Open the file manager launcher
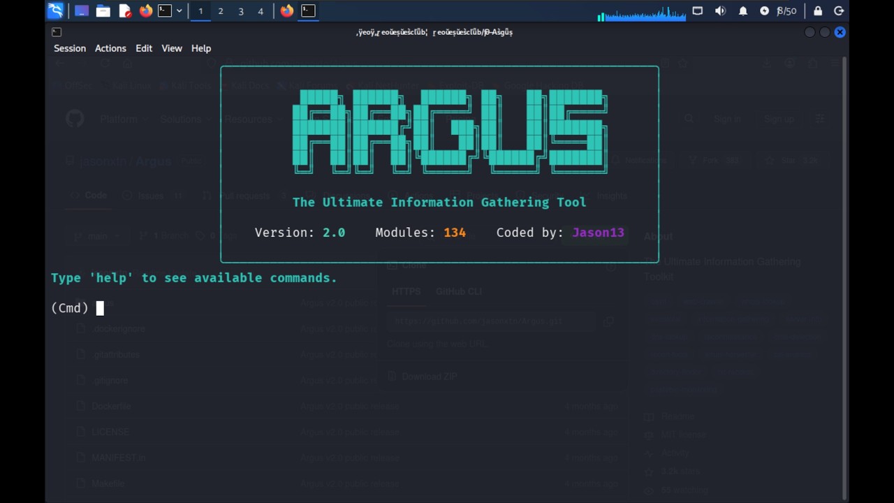Screen dimensions: 894x503 (x=103, y=10)
